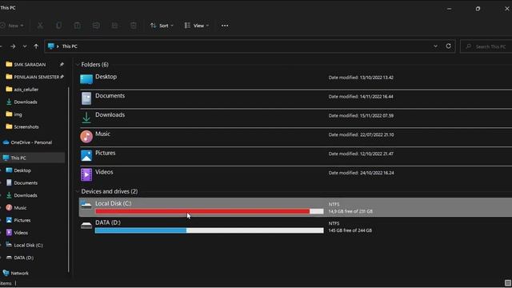Click the Delete trash icon in toolbar
This screenshot has width=512, height=288.
click(x=134, y=26)
